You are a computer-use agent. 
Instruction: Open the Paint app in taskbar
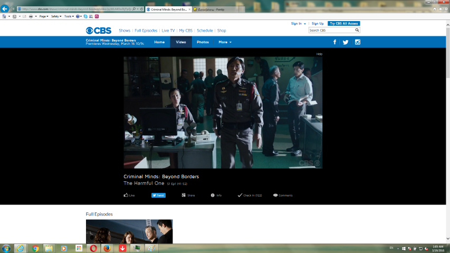tap(151, 248)
